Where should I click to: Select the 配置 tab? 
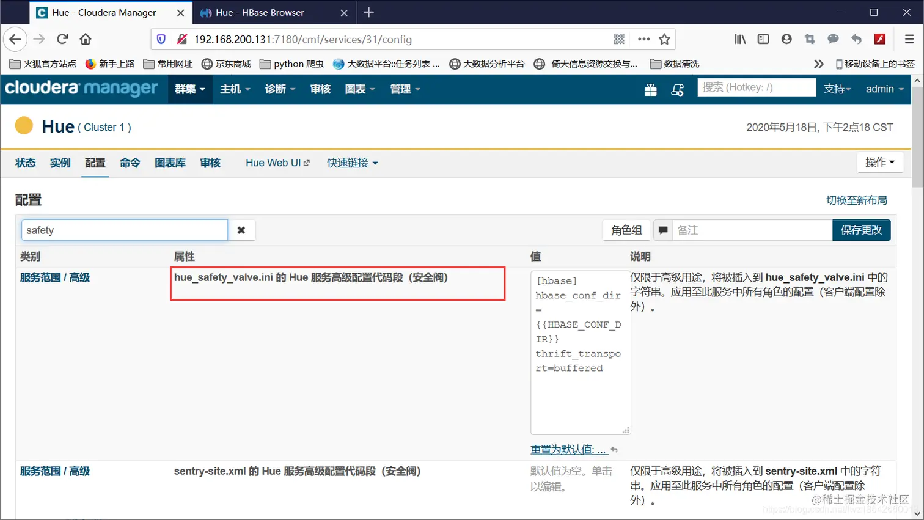[x=95, y=163]
